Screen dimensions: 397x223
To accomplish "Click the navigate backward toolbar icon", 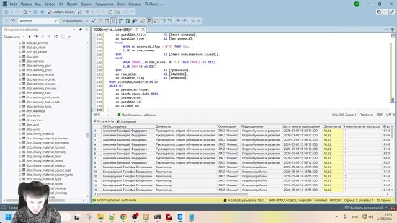I will point(7,12).
